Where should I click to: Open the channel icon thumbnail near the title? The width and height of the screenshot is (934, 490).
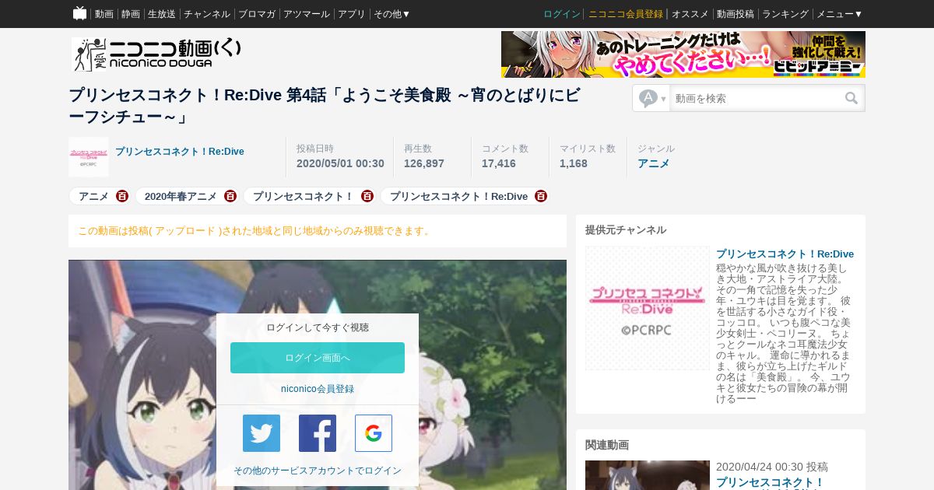coord(89,157)
